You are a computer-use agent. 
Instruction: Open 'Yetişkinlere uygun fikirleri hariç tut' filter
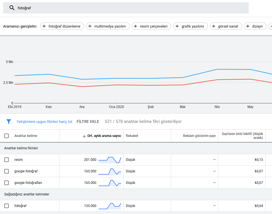click(x=44, y=122)
